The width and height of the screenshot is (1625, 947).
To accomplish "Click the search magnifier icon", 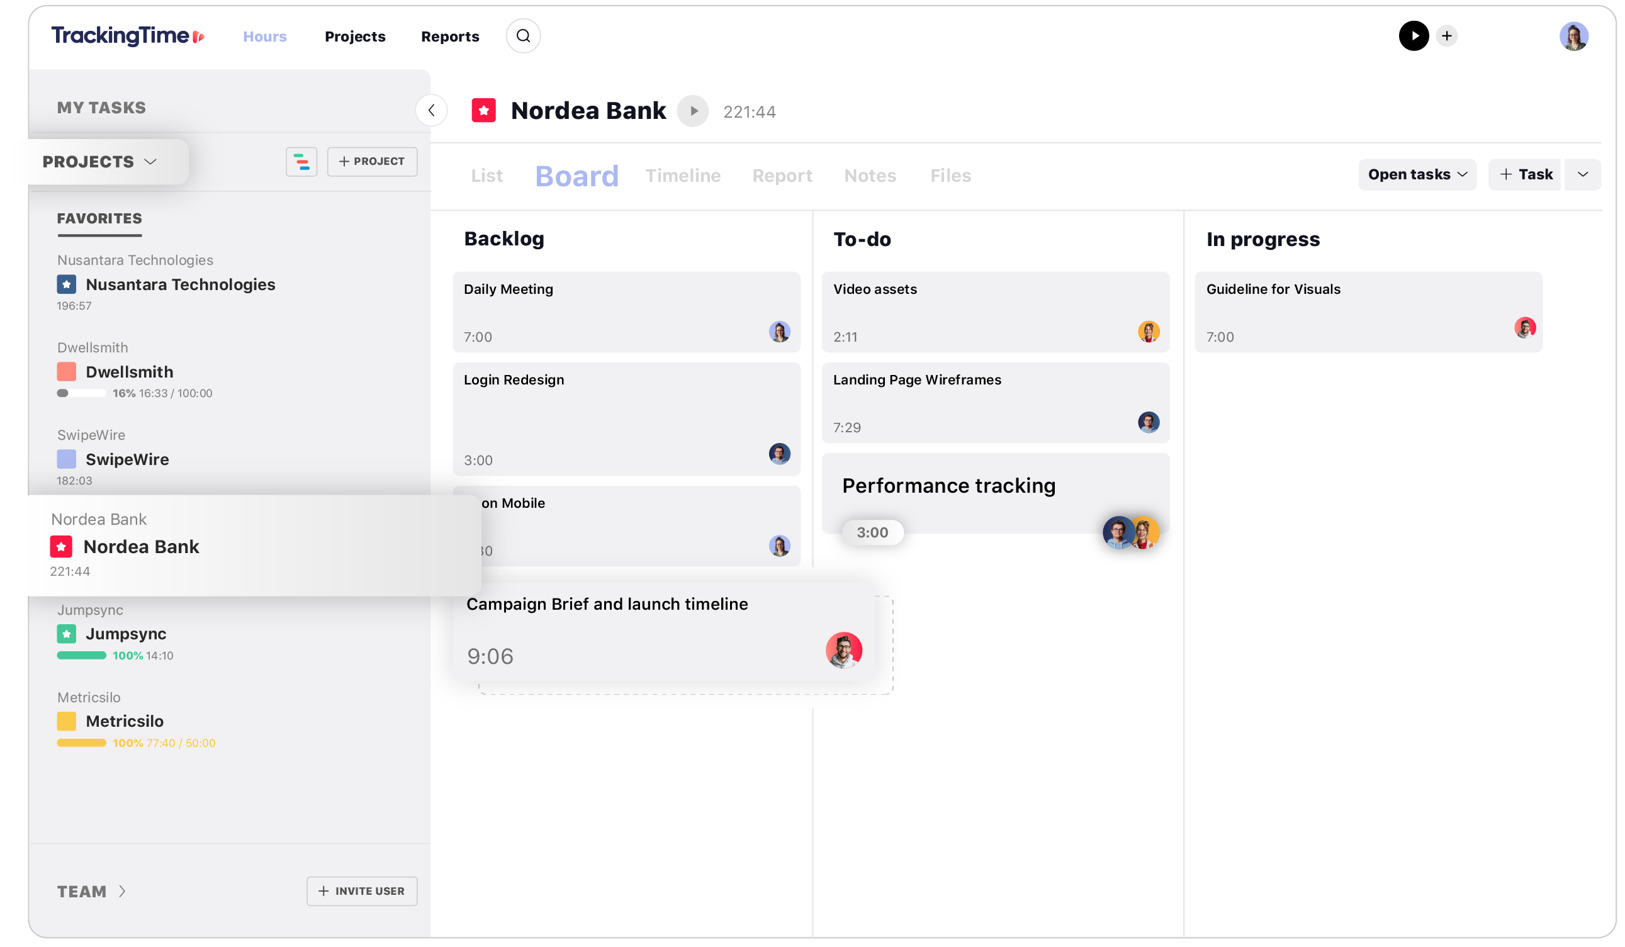I will [522, 35].
